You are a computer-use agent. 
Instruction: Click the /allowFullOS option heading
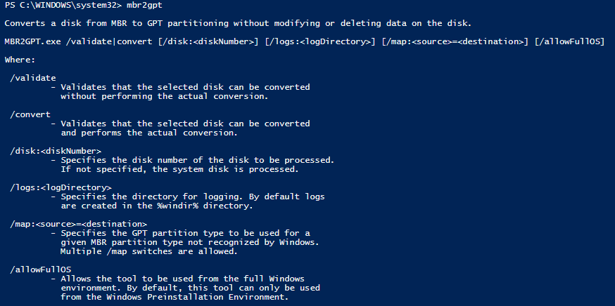click(40, 270)
